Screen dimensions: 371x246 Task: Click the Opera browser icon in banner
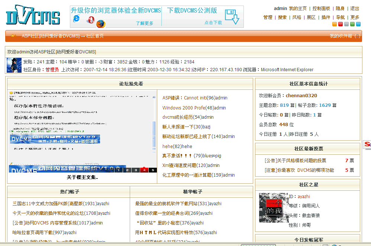90,20
